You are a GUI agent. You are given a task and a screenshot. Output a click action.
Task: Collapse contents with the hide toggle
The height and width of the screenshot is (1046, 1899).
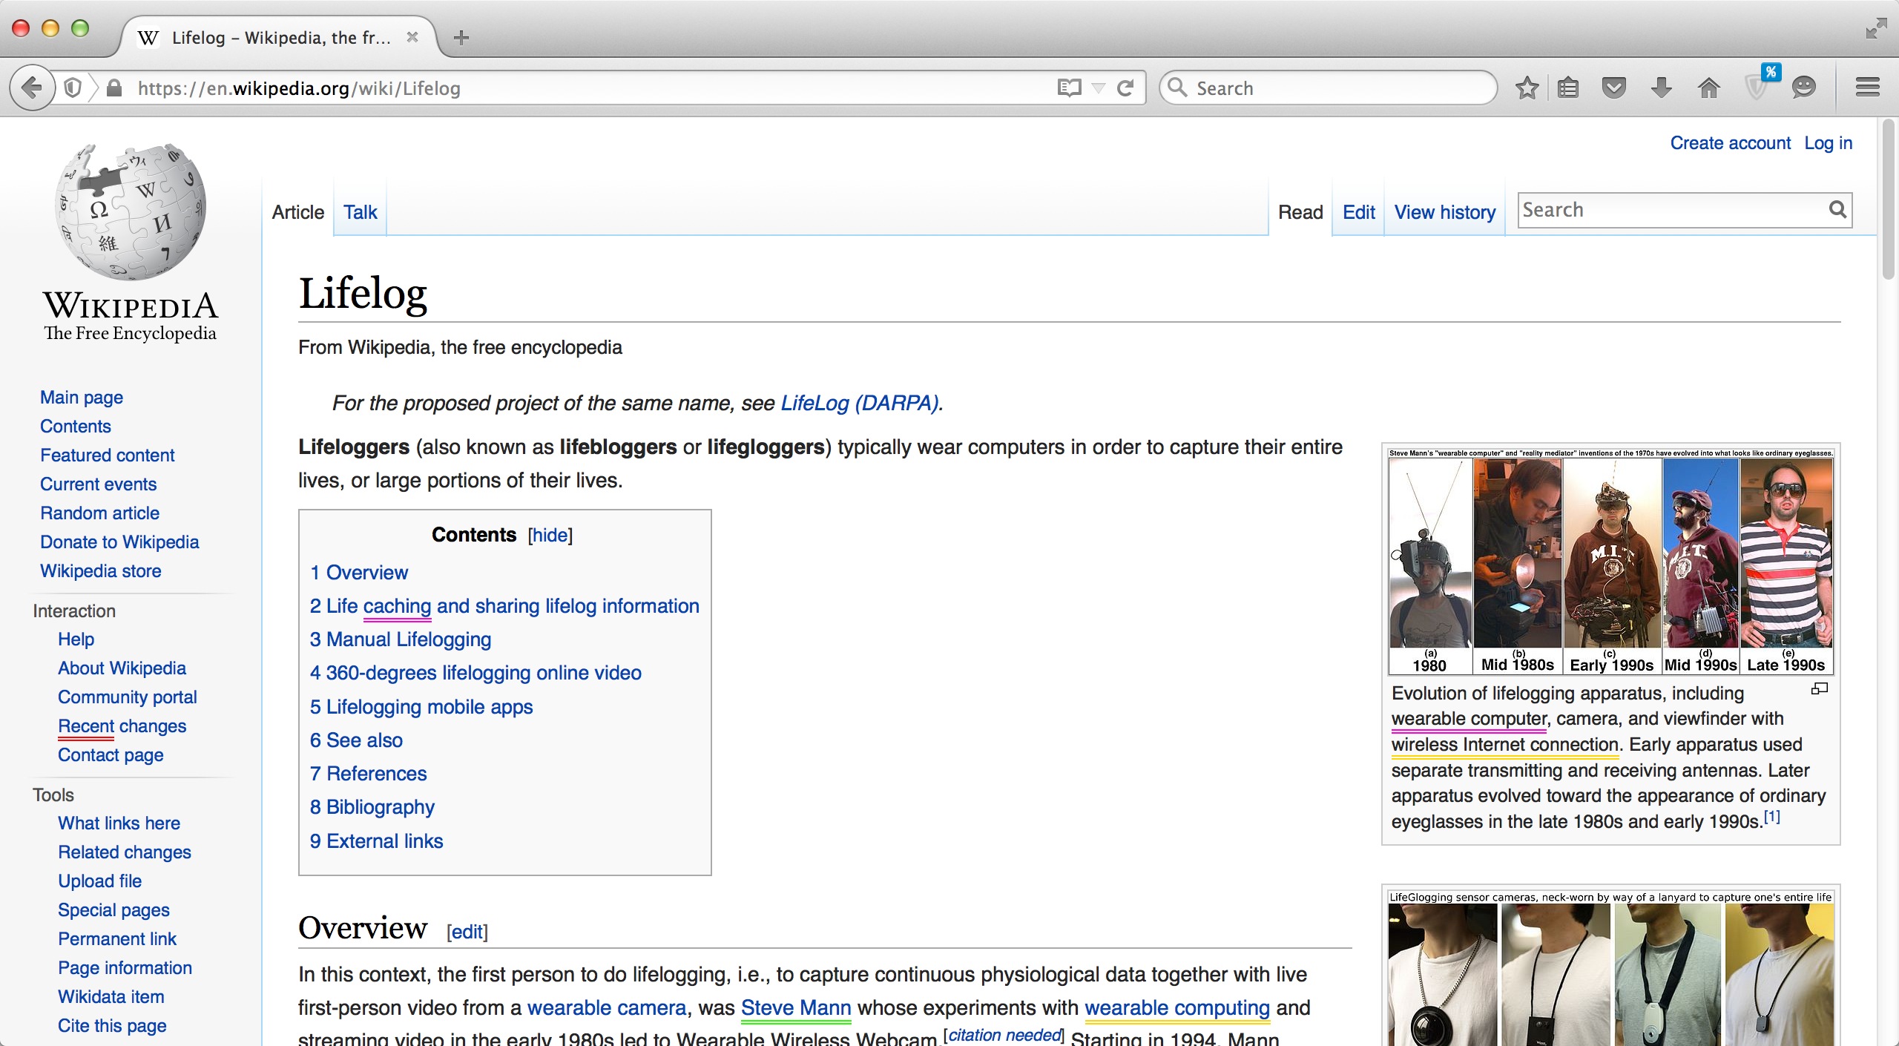pyautogui.click(x=550, y=536)
